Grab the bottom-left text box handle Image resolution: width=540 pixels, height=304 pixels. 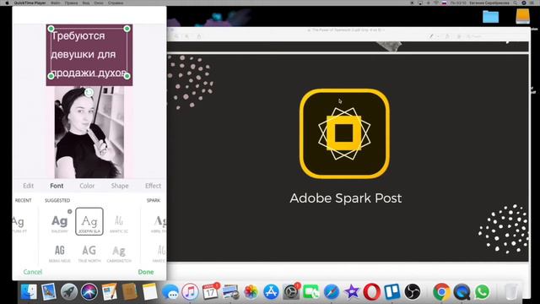point(51,76)
